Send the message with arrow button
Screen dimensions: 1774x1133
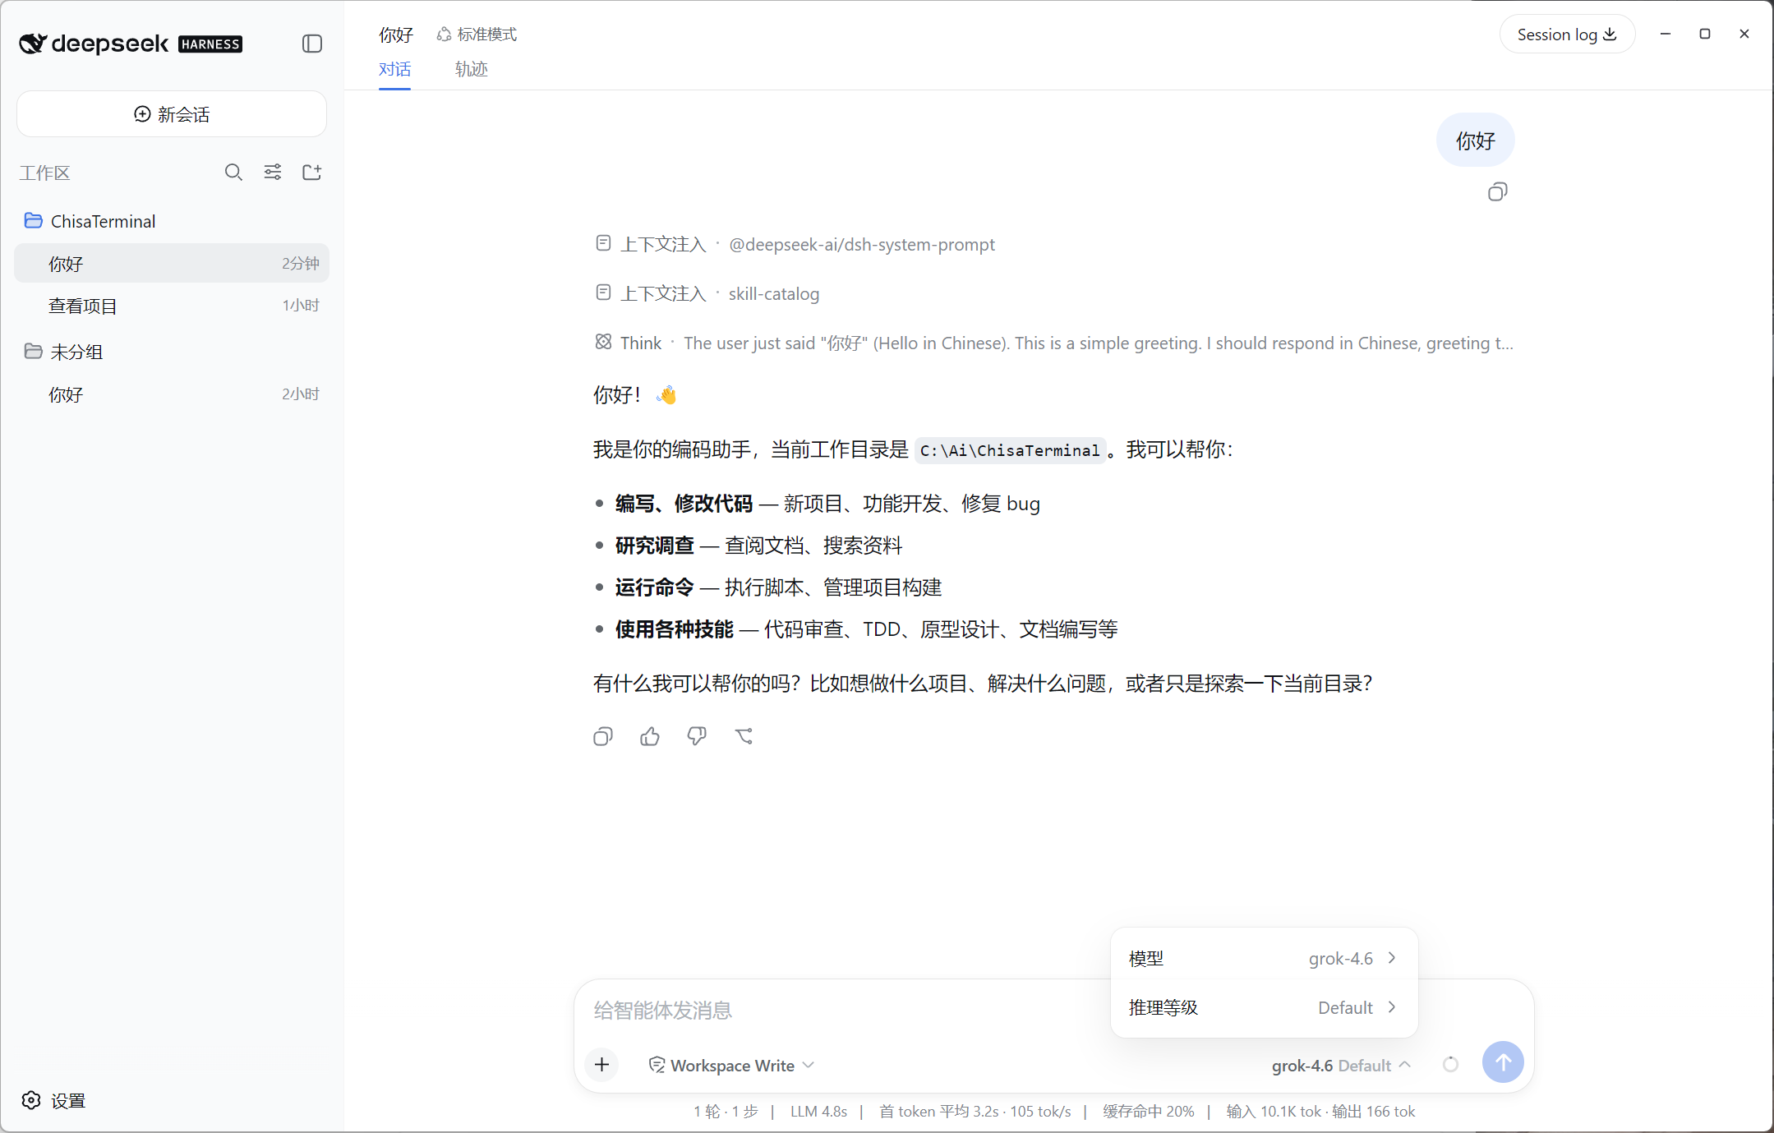(1503, 1062)
